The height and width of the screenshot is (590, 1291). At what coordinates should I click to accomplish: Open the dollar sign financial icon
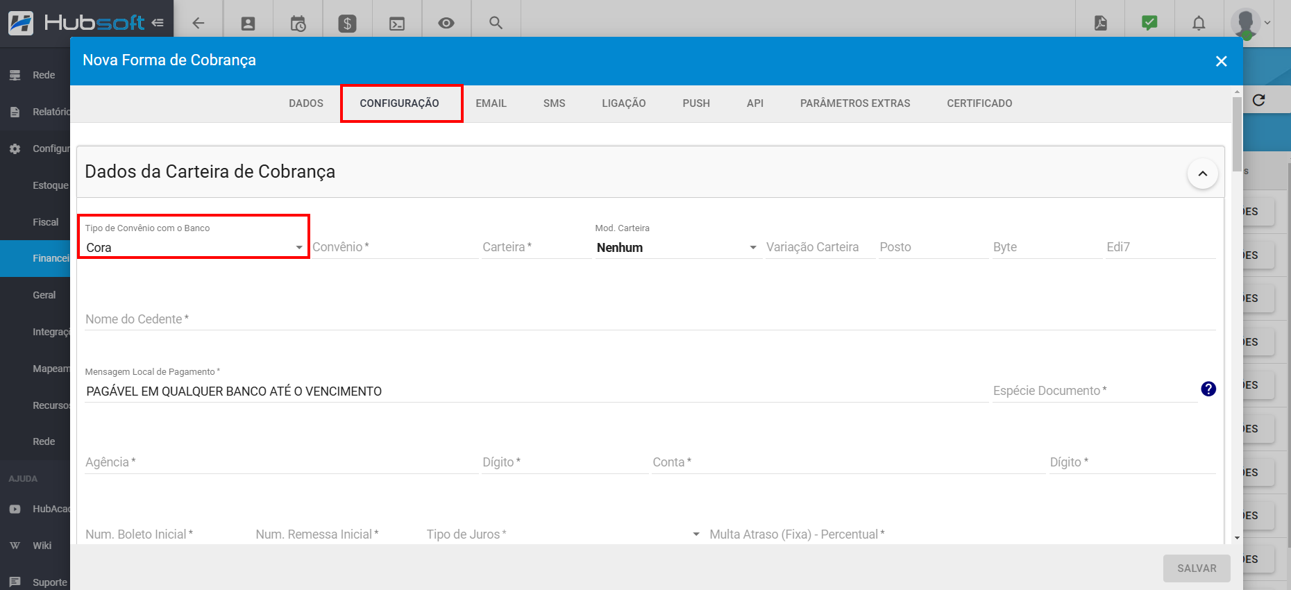pyautogui.click(x=347, y=24)
